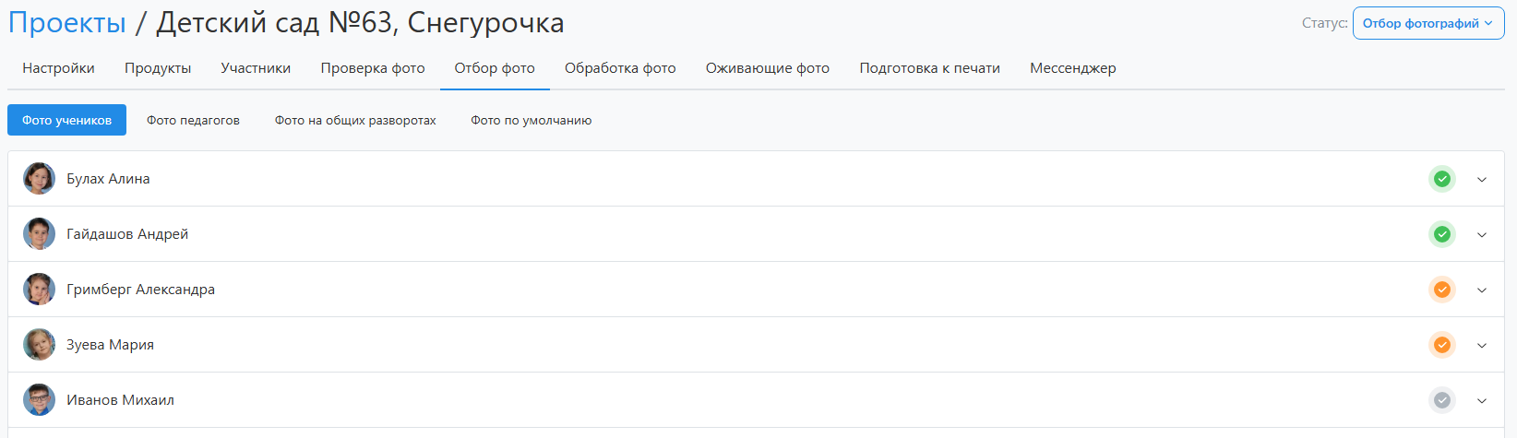Image resolution: width=1517 pixels, height=438 pixels.
Task: Go to the Проверка фото tab
Action: [373, 68]
